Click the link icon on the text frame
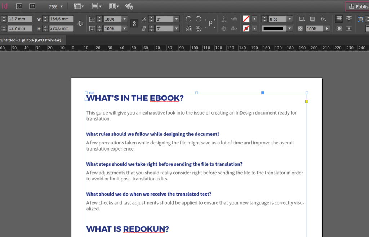 [x=92, y=93]
